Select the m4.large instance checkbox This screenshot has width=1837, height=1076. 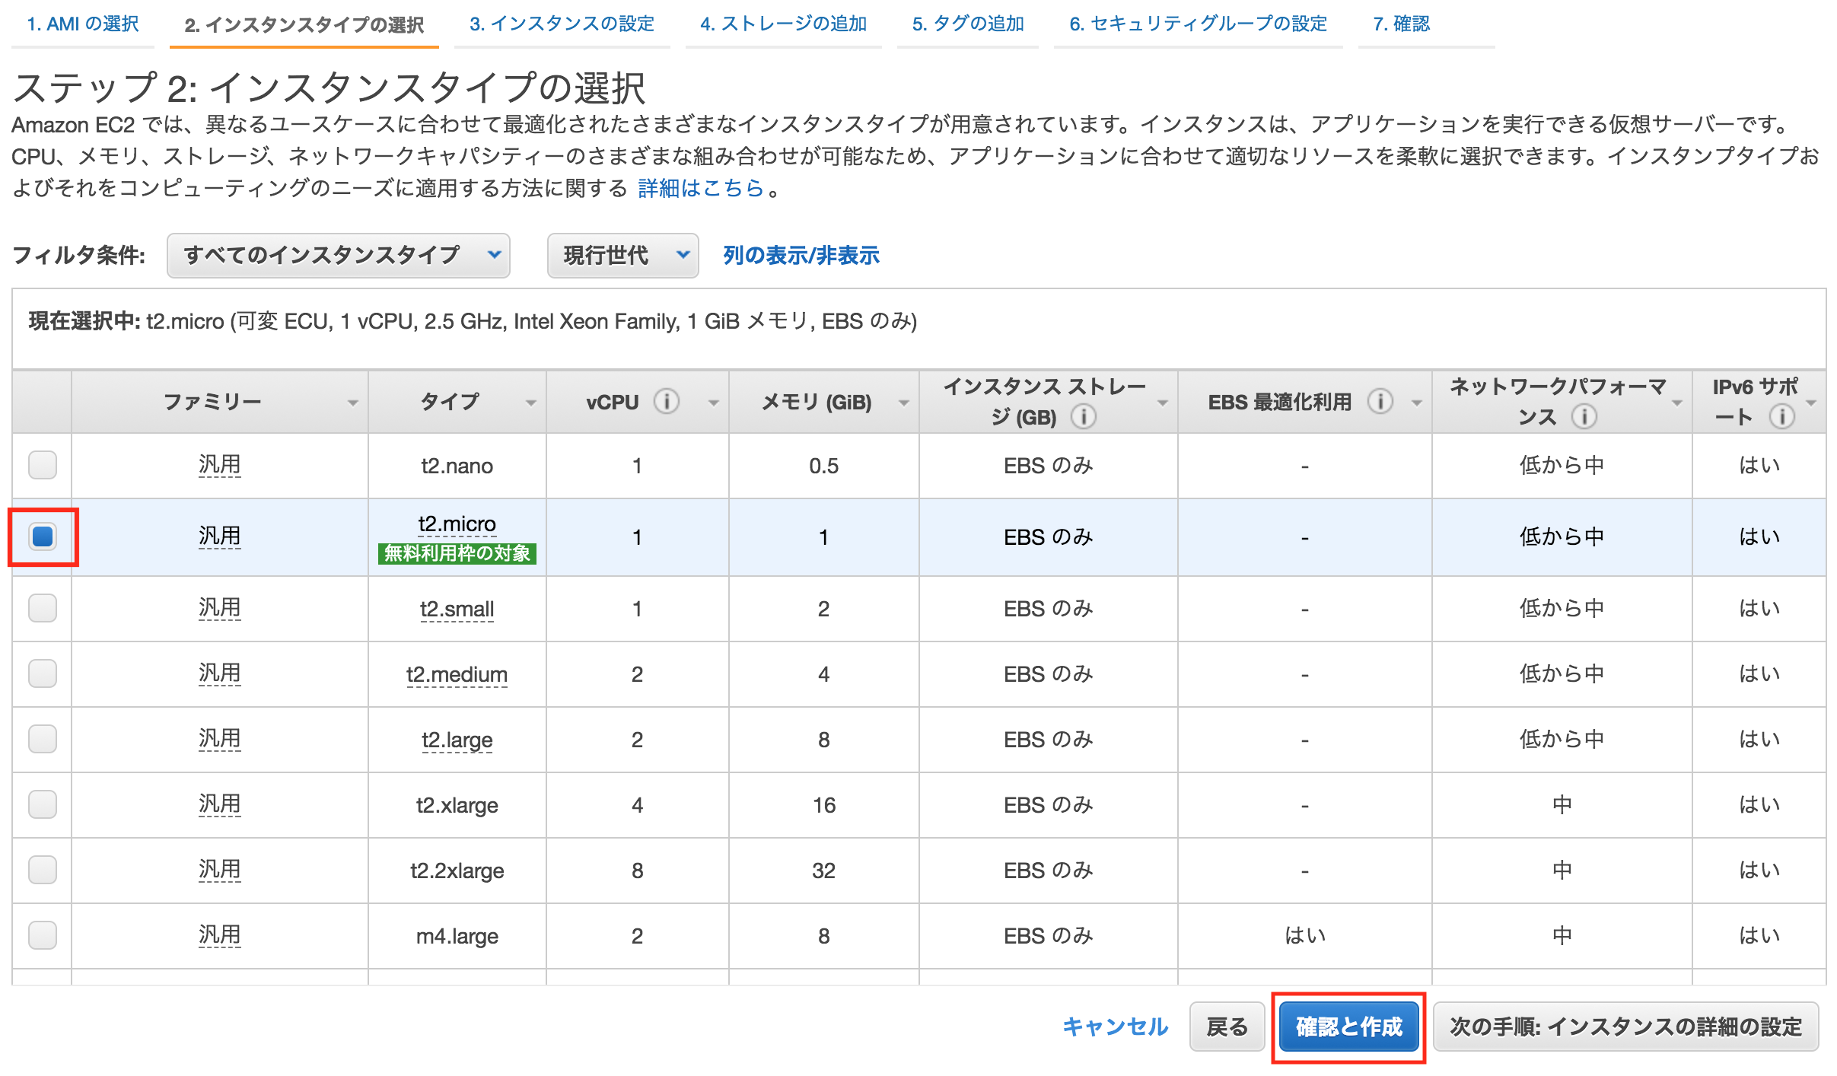coord(43,935)
